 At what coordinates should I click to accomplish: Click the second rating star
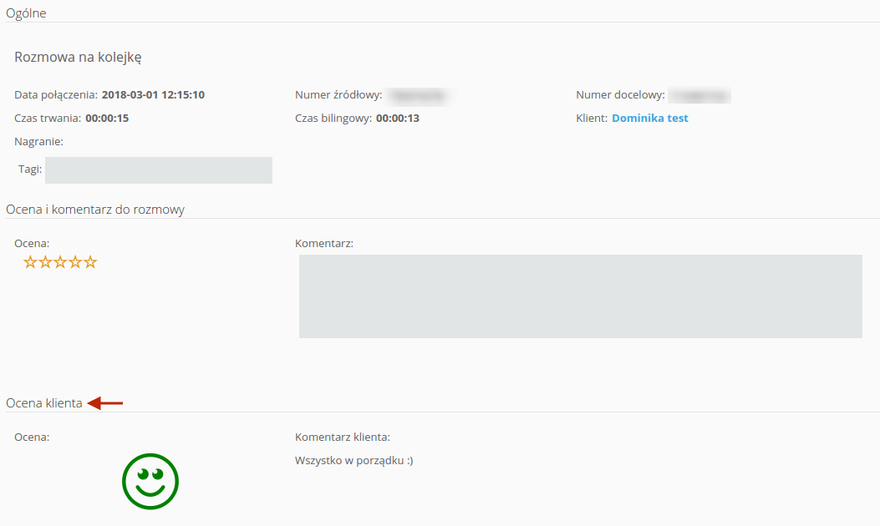(x=45, y=262)
